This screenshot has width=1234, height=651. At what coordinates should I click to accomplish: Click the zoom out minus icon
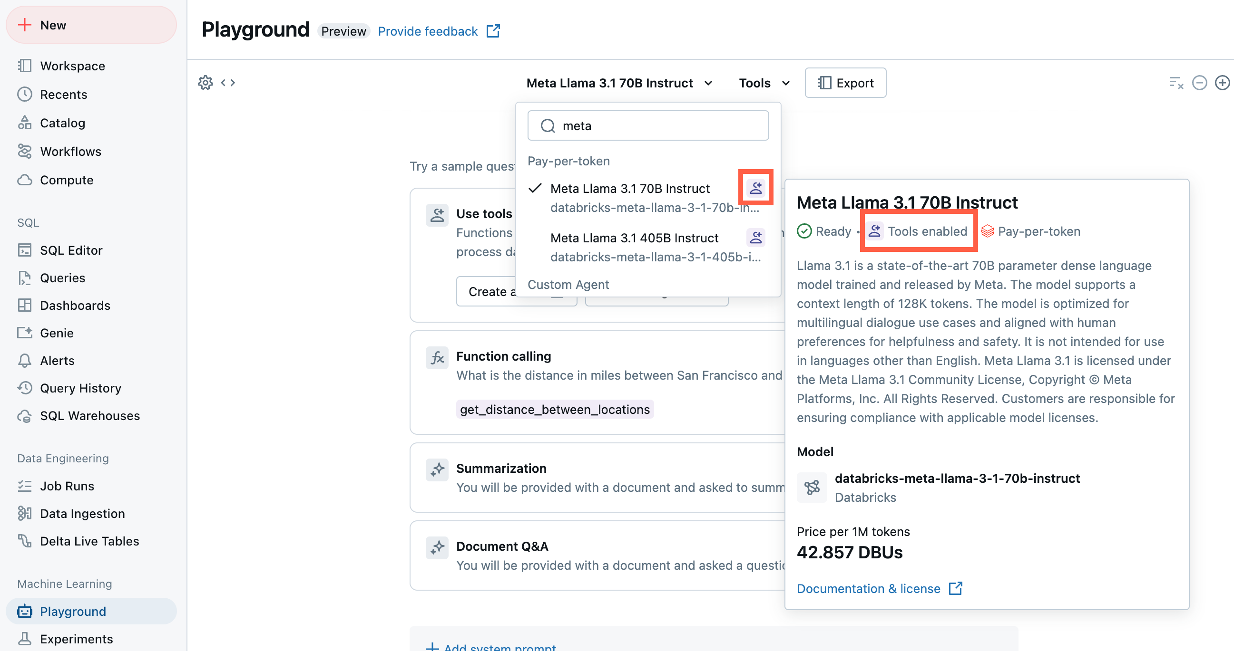click(x=1200, y=82)
